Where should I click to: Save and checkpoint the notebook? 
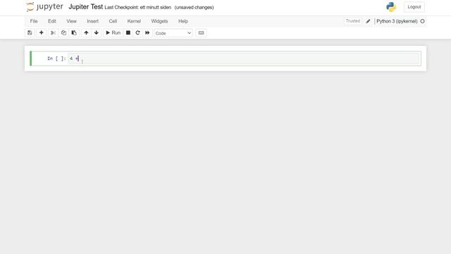pos(30,33)
